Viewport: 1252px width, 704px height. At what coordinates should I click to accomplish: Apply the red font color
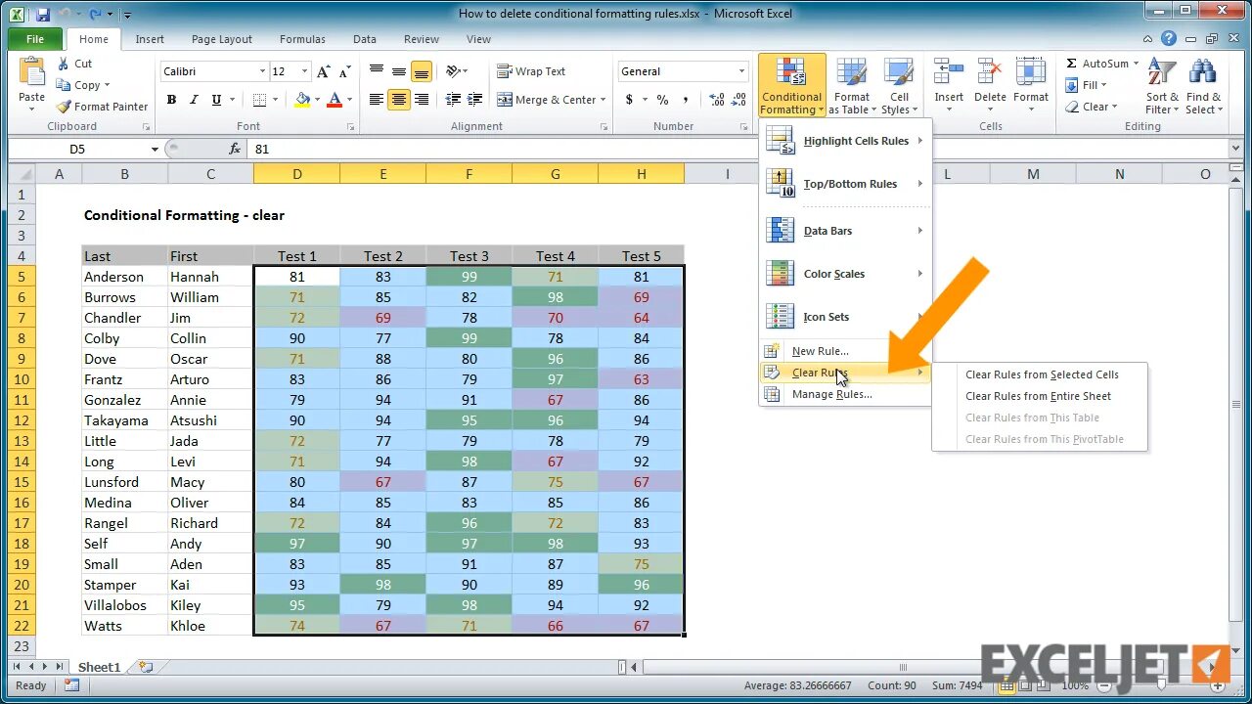pyautogui.click(x=335, y=100)
